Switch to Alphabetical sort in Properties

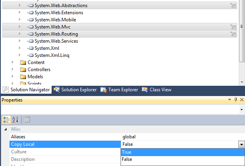(x=15, y=120)
